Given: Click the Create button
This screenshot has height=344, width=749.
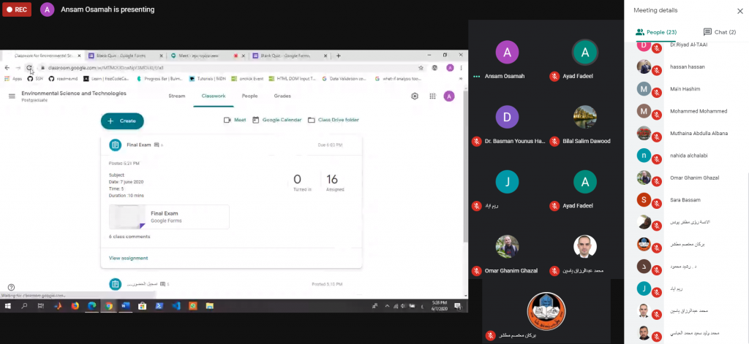Looking at the screenshot, I should click(x=122, y=121).
